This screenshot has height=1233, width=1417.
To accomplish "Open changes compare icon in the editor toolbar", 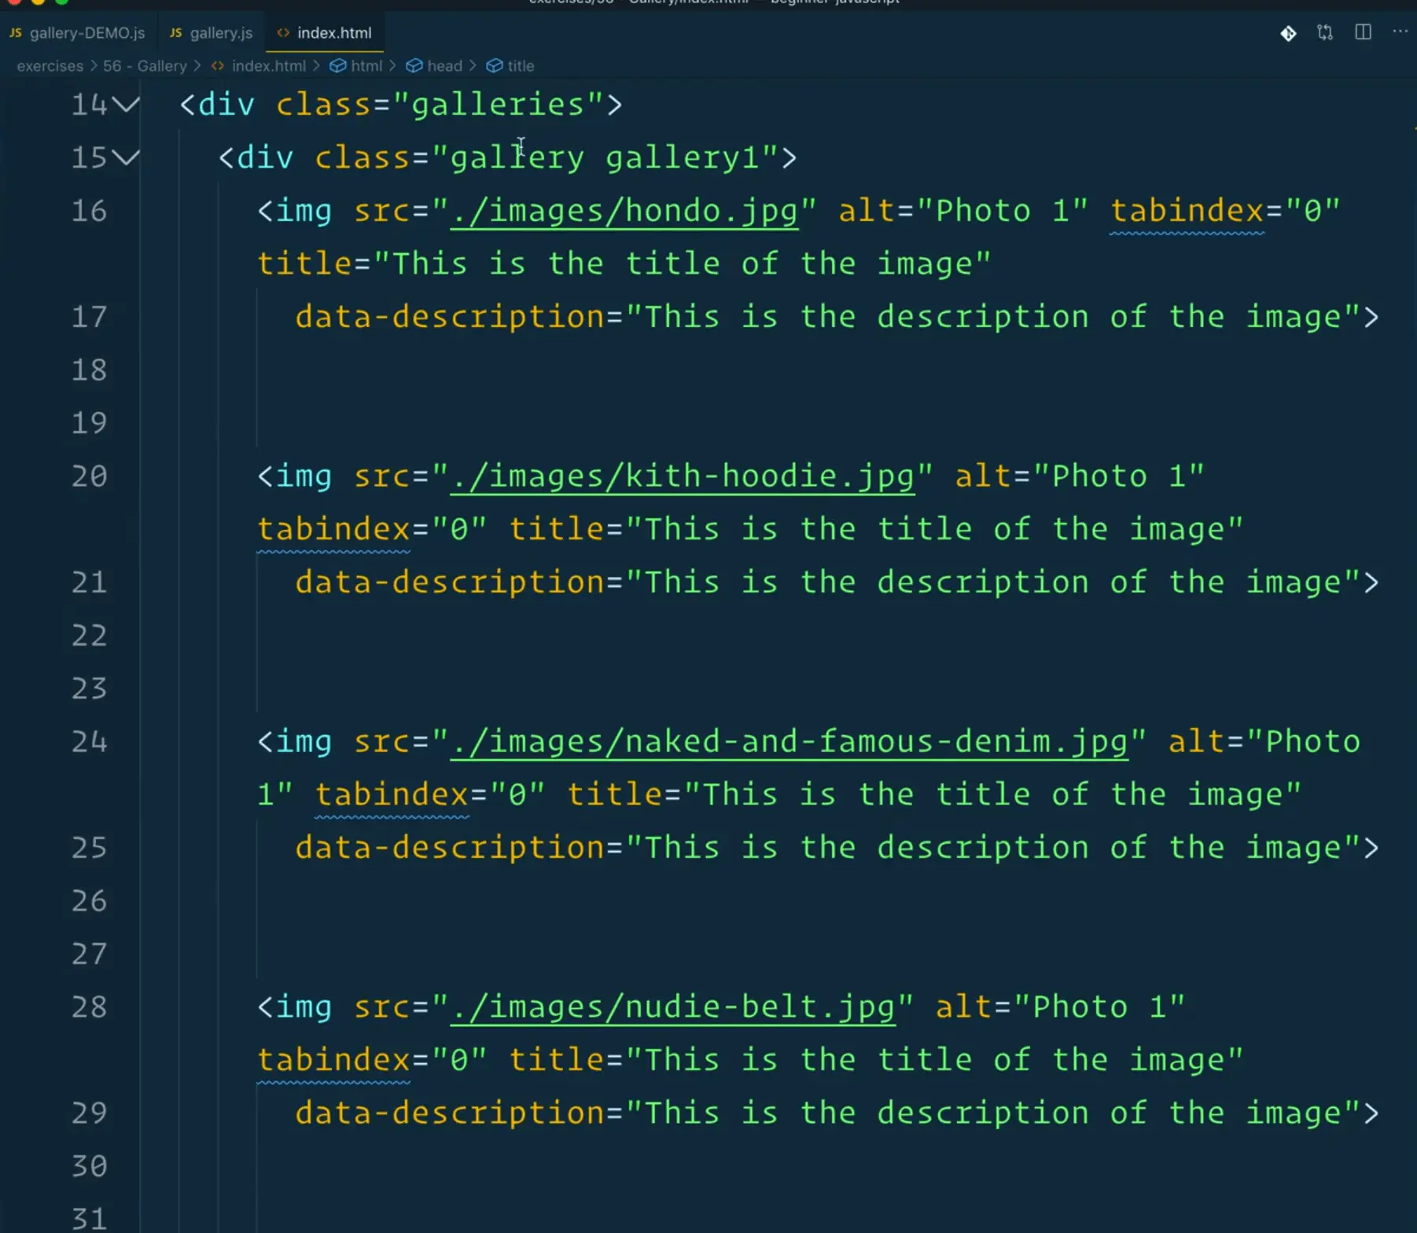I will [x=1325, y=33].
